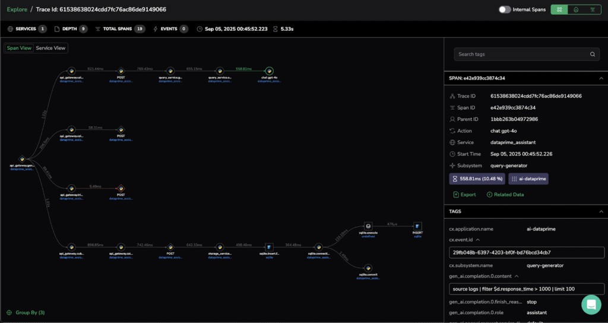Select the root api_gateway span node
608x323 pixels.
pos(22,159)
